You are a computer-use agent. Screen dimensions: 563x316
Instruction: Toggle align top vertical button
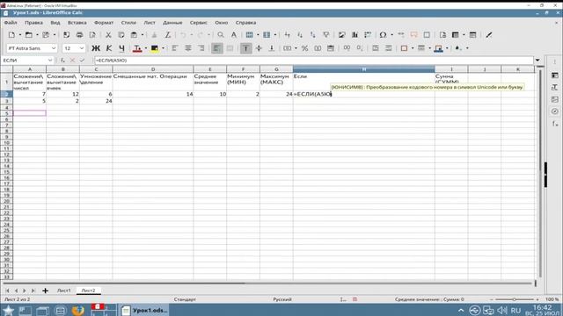246,48
